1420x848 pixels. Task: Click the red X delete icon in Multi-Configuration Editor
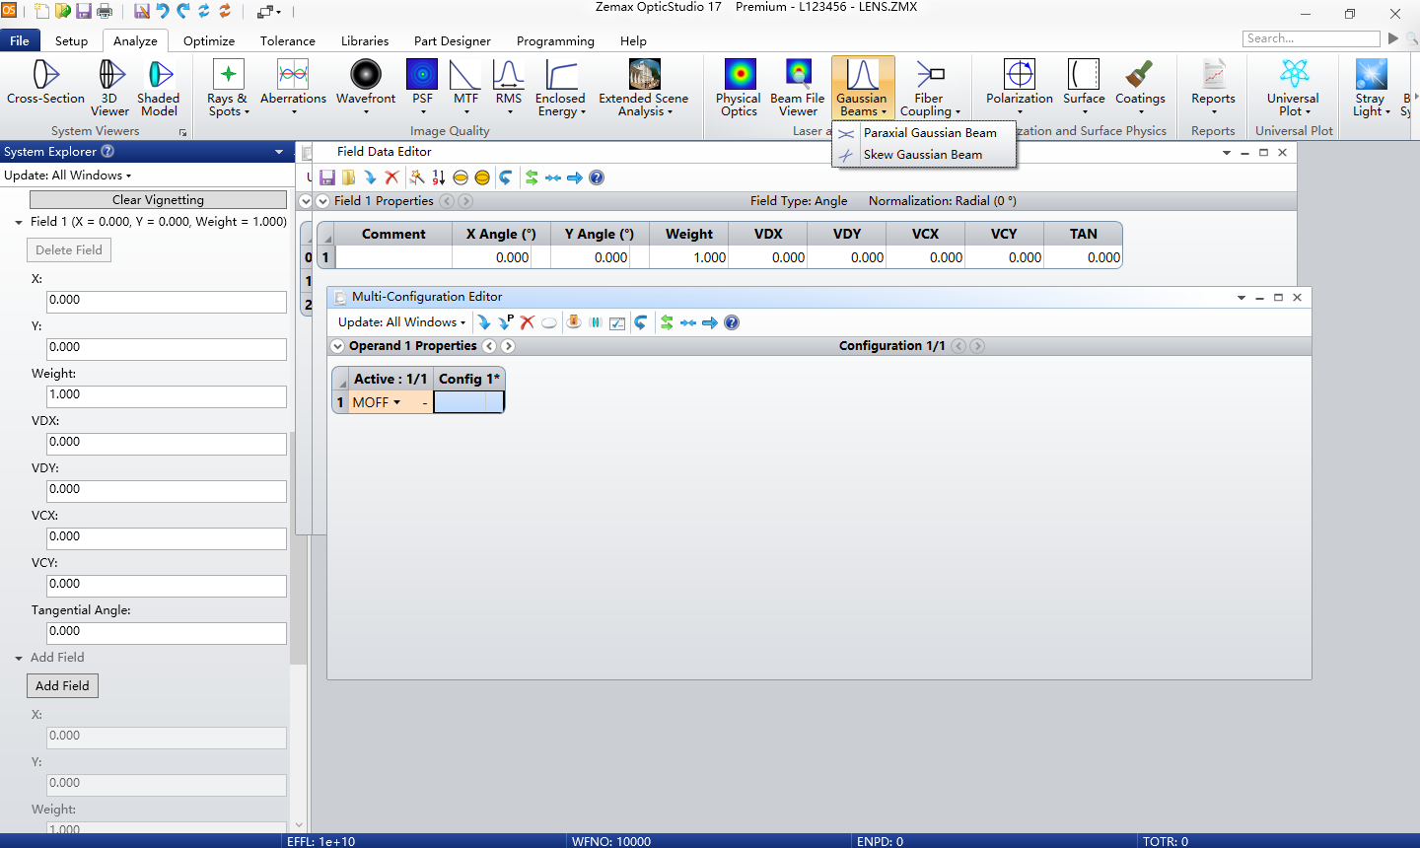(528, 322)
